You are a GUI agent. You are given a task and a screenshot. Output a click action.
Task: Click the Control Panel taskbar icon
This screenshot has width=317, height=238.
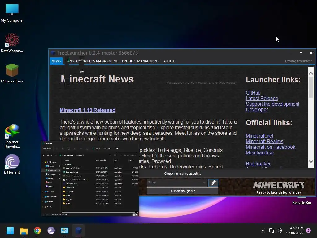(x=65, y=231)
